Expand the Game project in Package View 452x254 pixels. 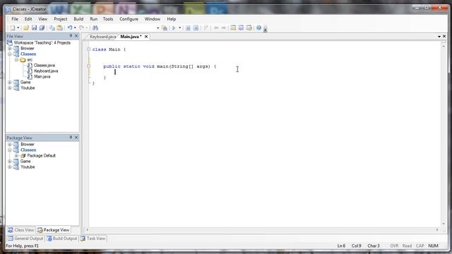10,162
